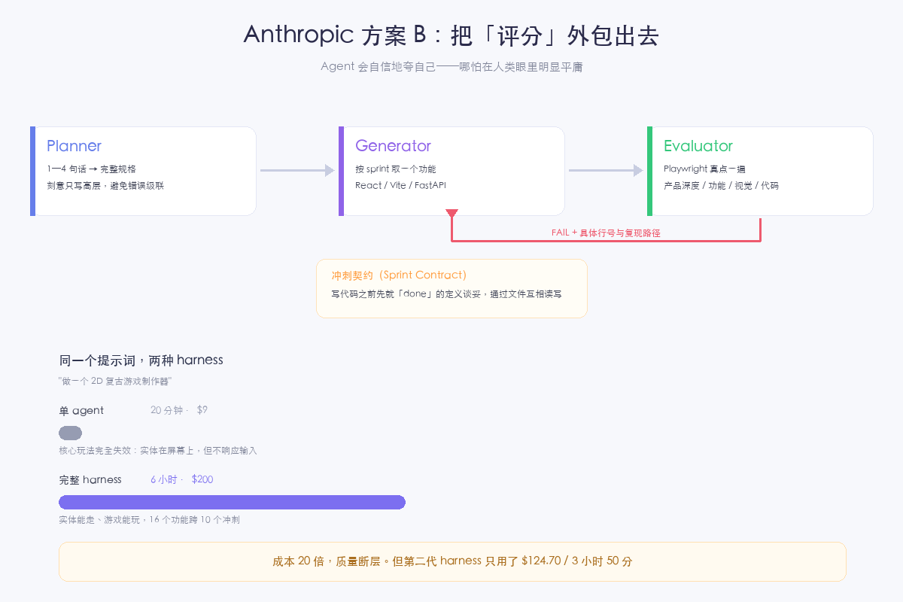
Task: Click "按 sprint 取一个功能" text
Action: pos(395,169)
